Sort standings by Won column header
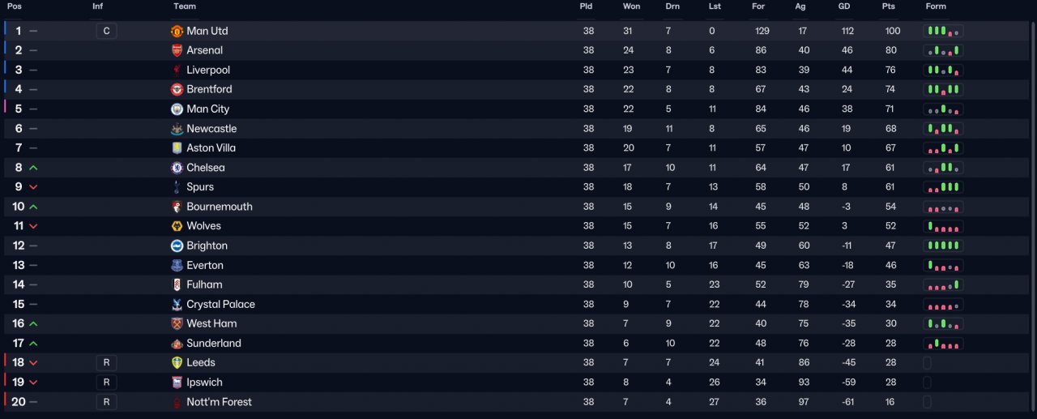1037x419 pixels. [631, 6]
